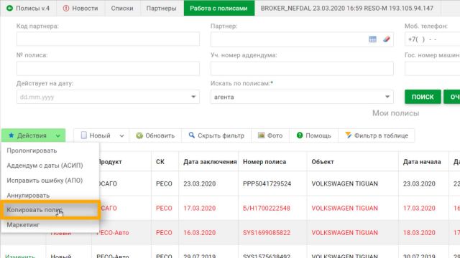Clear the Партнер field with the eraser icon
Screen dimensions: 460x258
(x=387, y=39)
